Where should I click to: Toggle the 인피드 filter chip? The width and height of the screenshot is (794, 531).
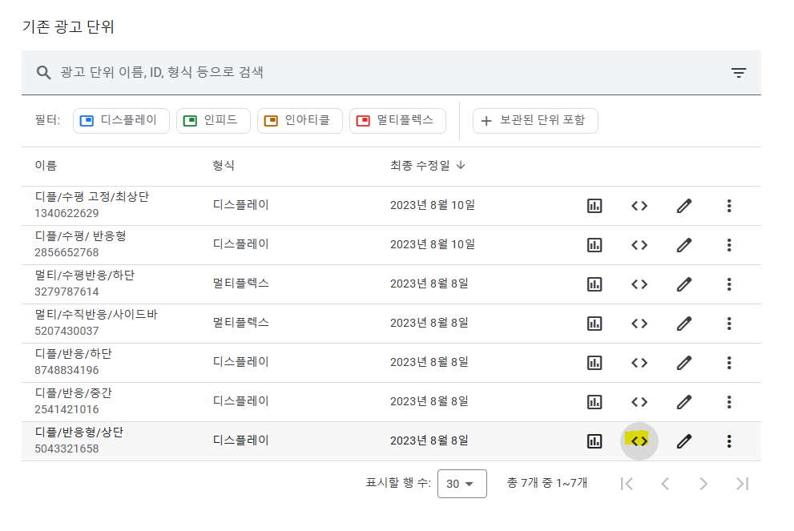pos(213,120)
